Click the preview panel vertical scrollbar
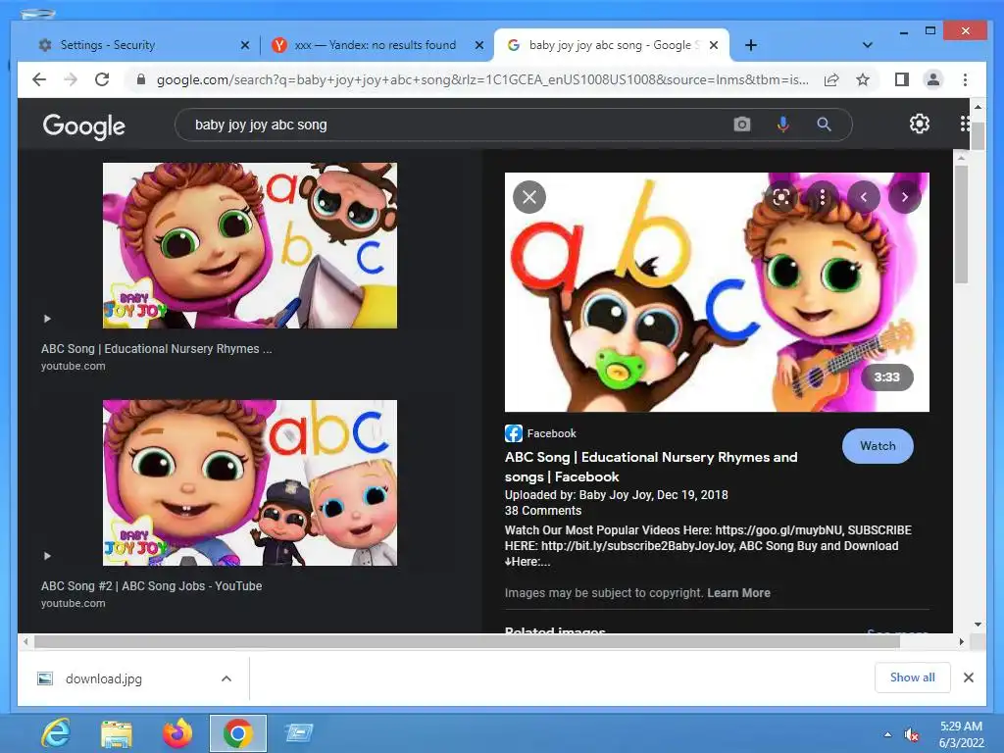The width and height of the screenshot is (1004, 753). tap(961, 223)
